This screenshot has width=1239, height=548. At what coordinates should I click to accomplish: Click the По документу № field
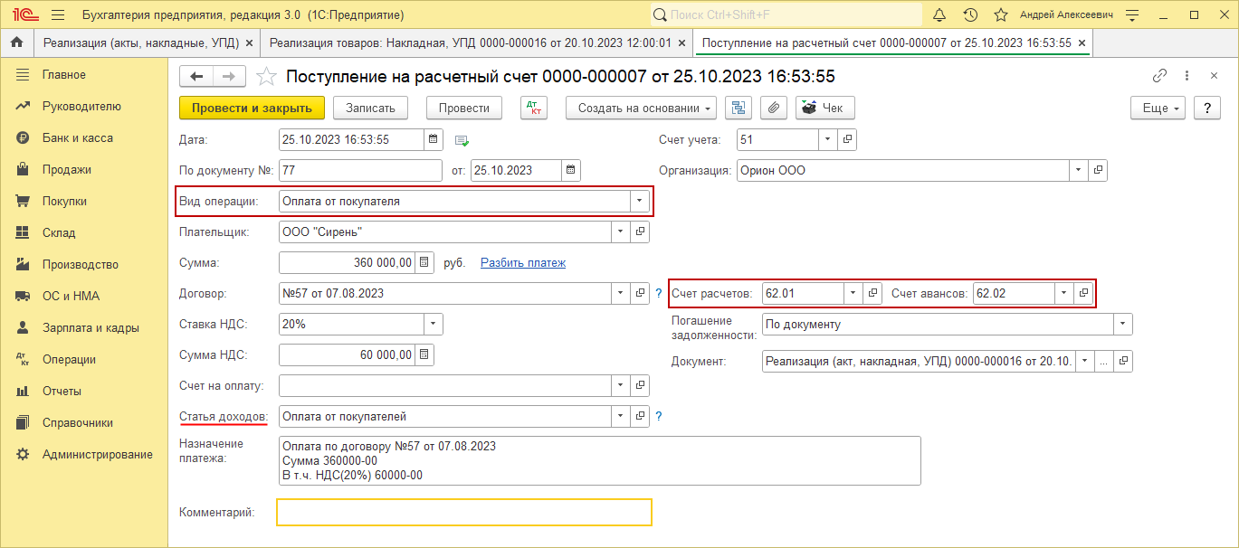[x=360, y=170]
